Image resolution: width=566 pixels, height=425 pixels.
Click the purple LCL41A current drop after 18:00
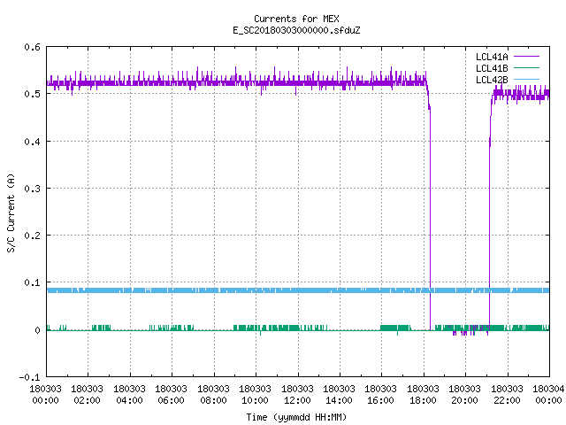point(430,217)
